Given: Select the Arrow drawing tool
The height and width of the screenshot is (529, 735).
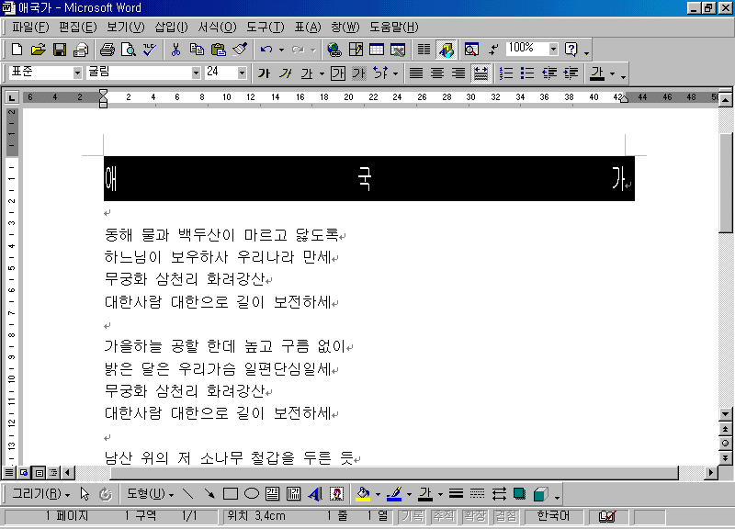Looking at the screenshot, I should (x=209, y=494).
